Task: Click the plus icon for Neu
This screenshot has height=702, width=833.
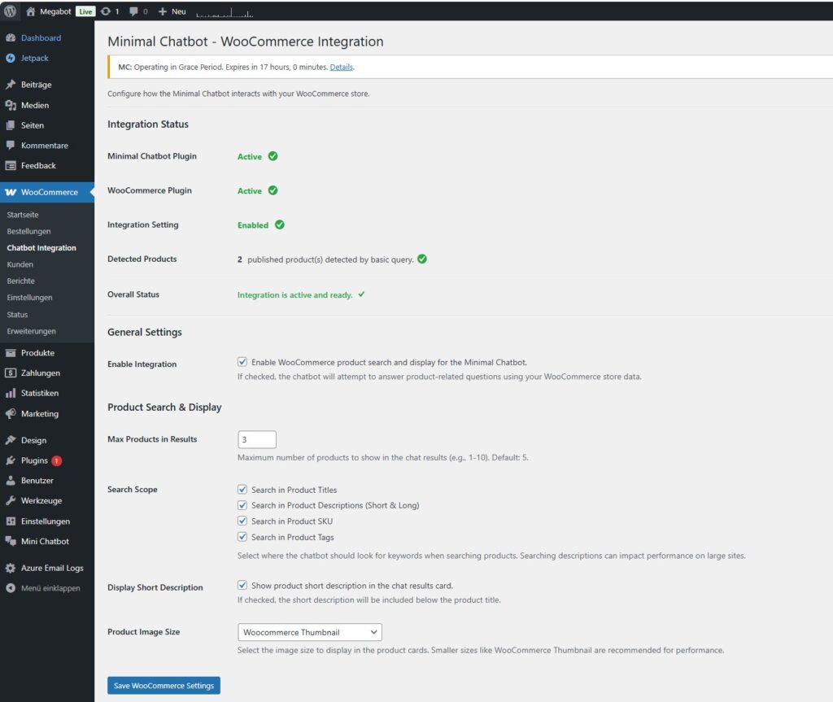Action: (x=163, y=11)
